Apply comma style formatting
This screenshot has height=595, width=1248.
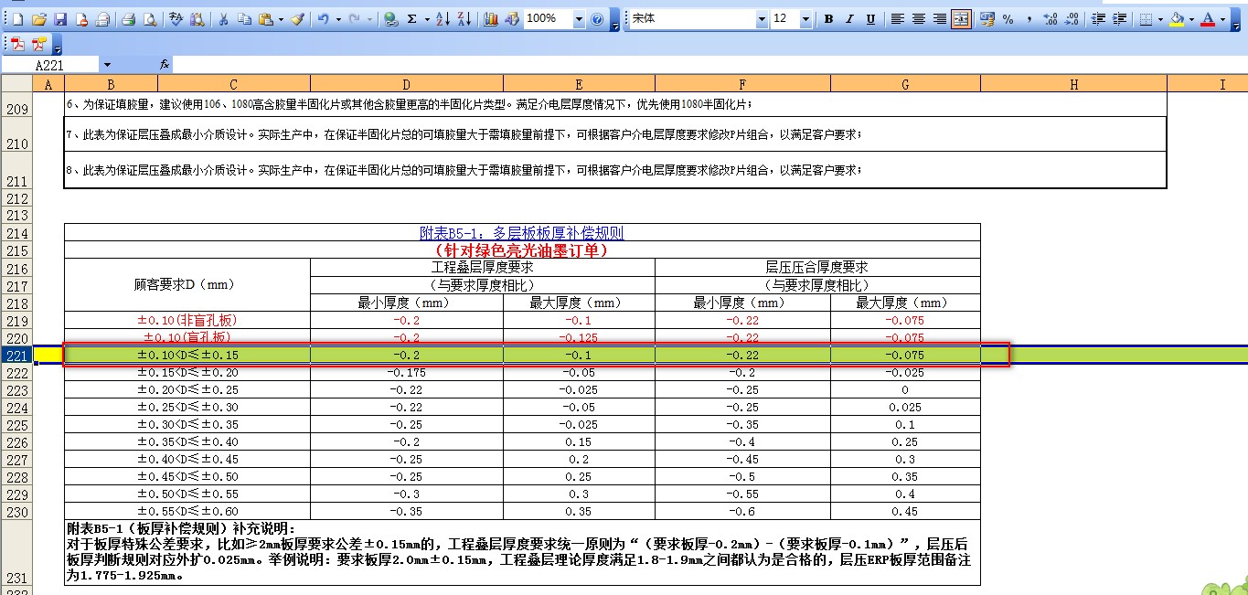(x=1029, y=19)
